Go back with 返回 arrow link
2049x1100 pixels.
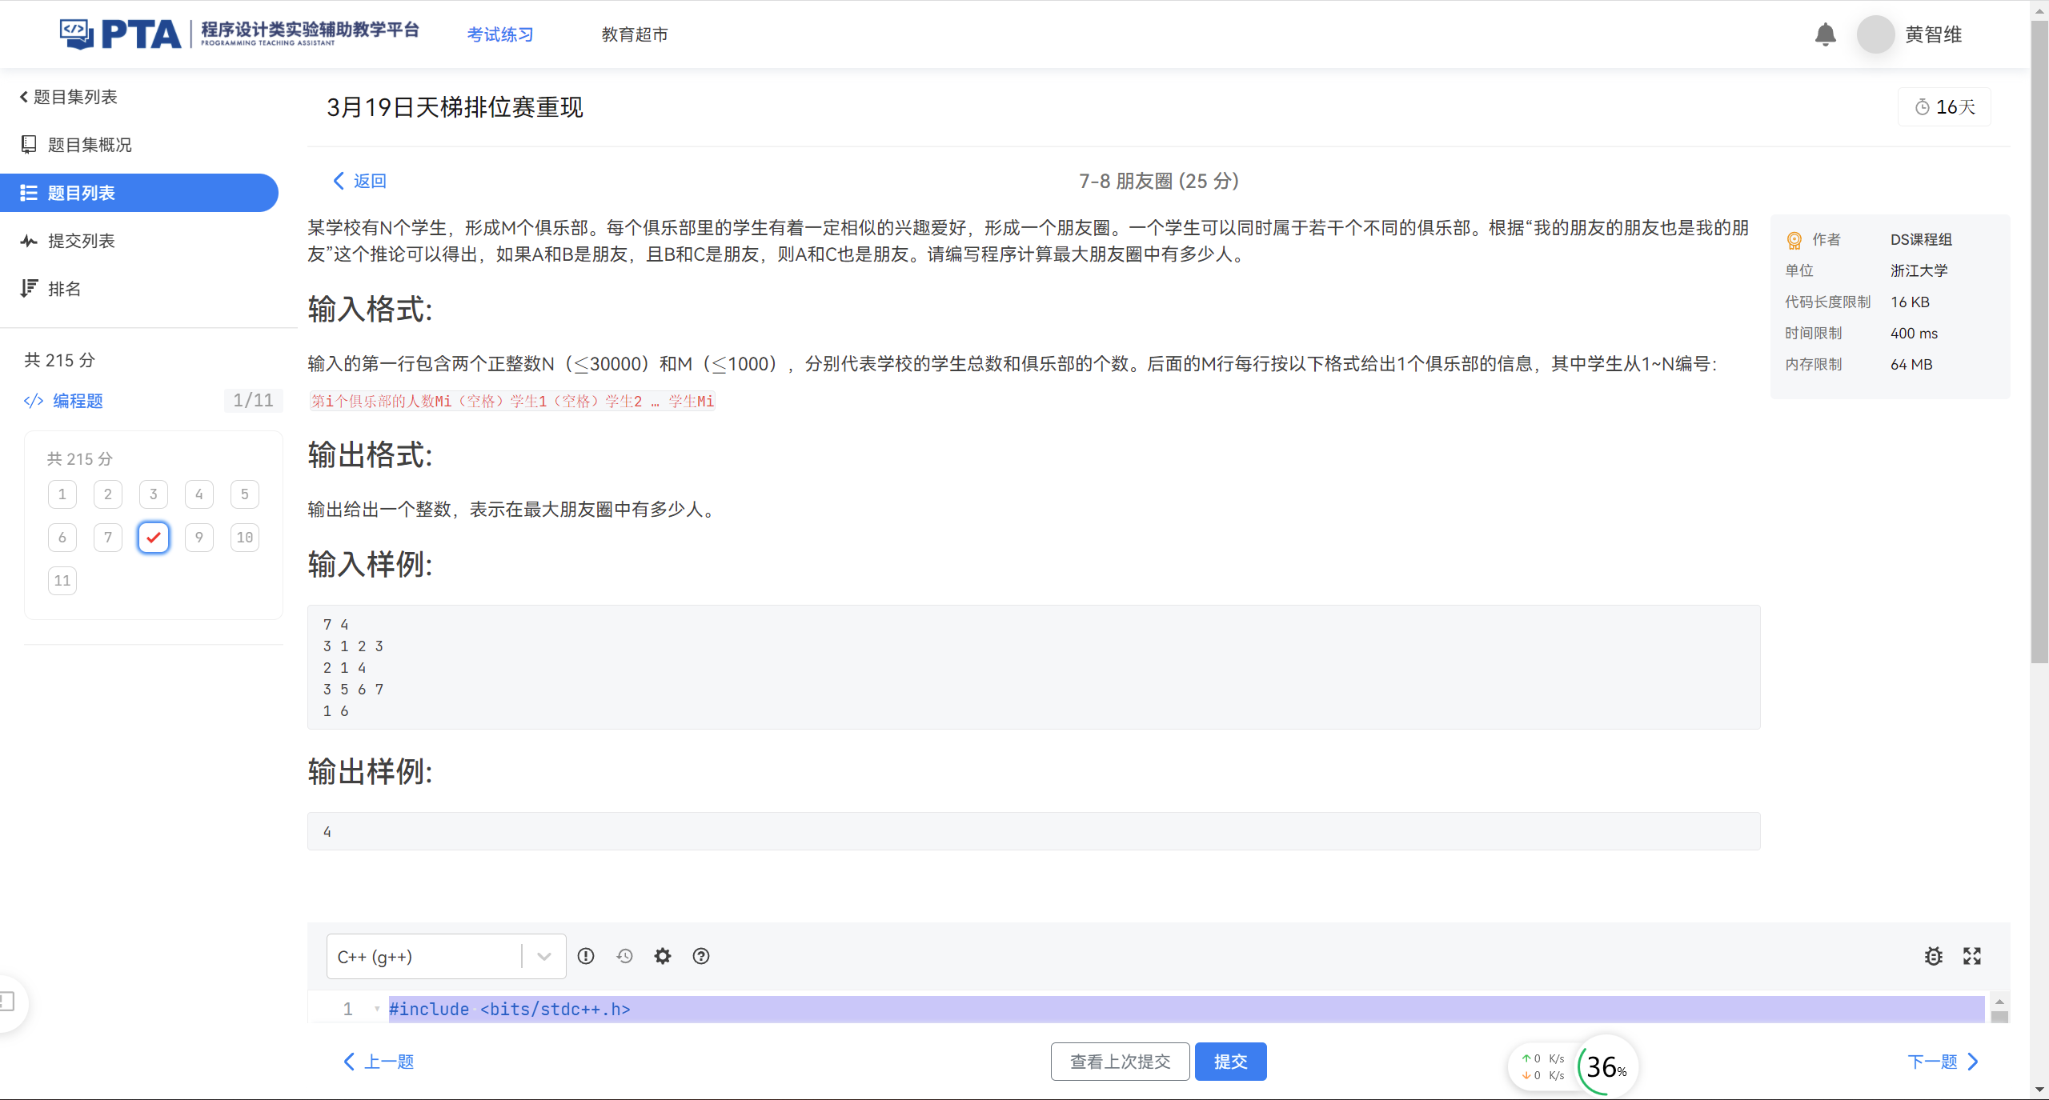(x=359, y=181)
